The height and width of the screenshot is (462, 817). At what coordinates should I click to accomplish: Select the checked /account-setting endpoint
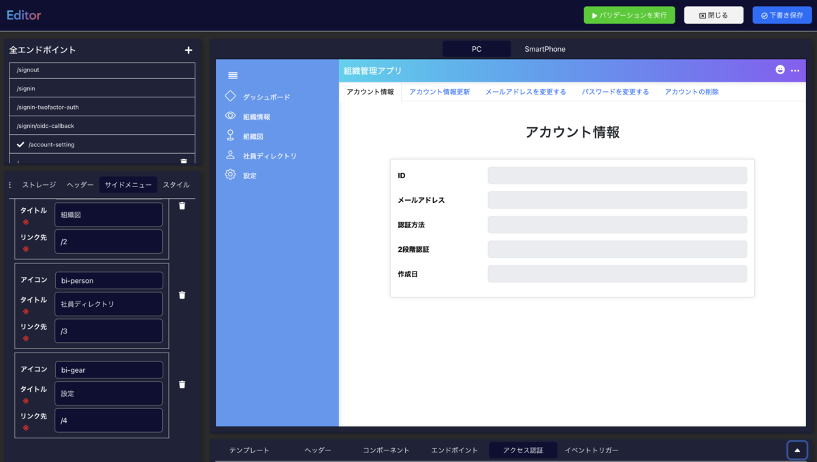click(x=102, y=144)
